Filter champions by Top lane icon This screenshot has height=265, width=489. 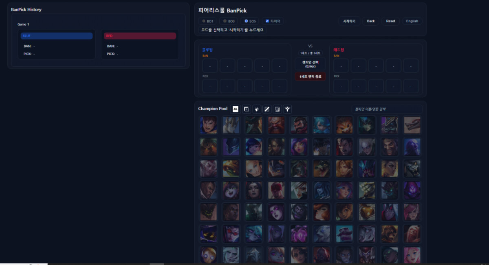pos(246,109)
